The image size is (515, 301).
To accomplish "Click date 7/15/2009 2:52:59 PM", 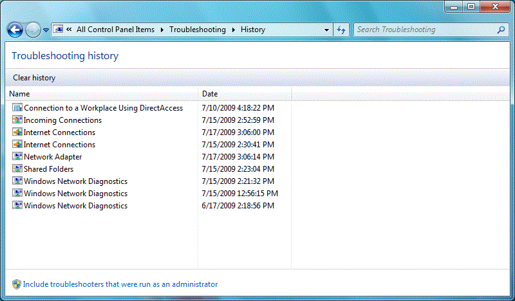I will 238,120.
